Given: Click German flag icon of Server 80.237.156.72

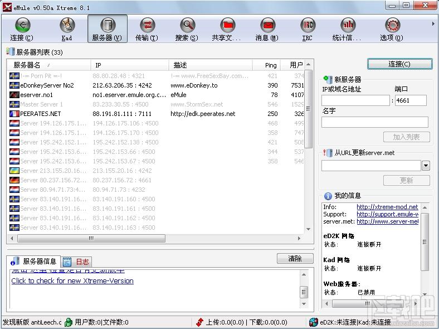Looking at the screenshot, I should tap(14, 180).
